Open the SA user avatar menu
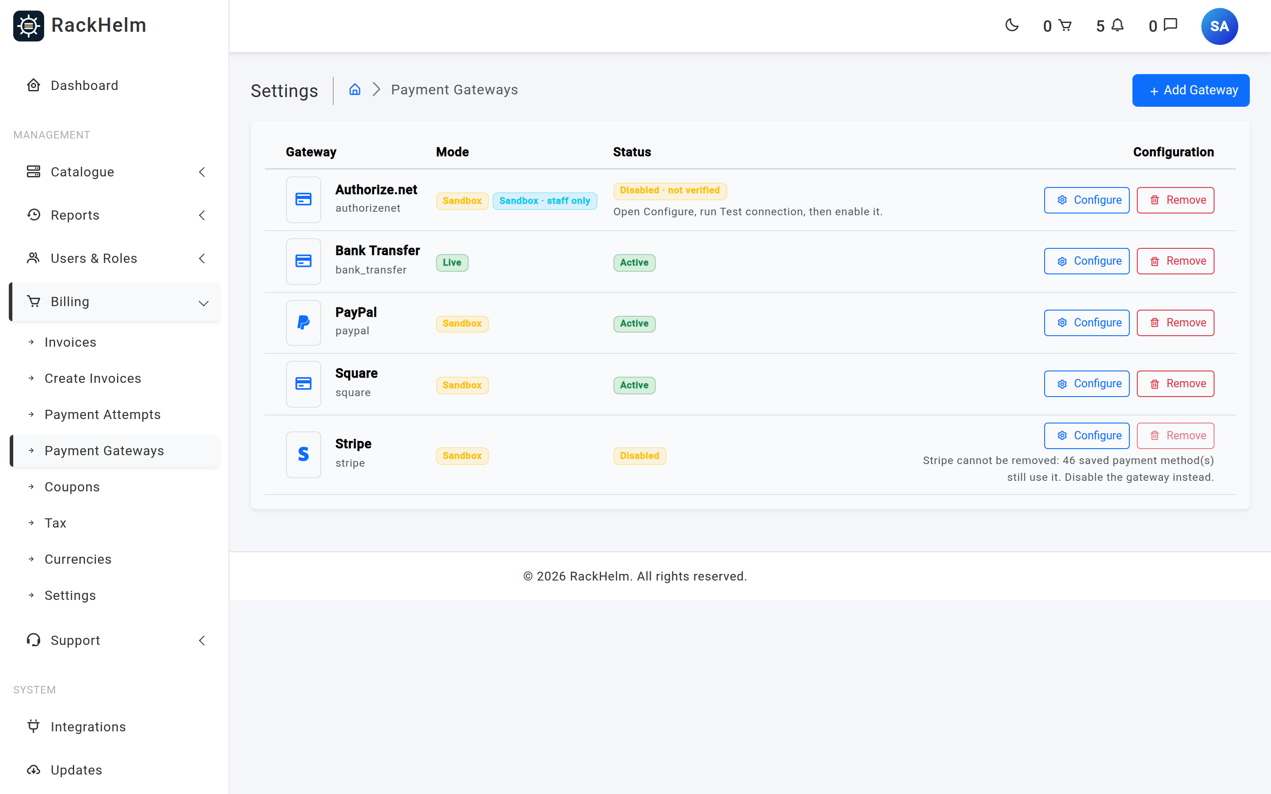The width and height of the screenshot is (1271, 794). (x=1219, y=26)
